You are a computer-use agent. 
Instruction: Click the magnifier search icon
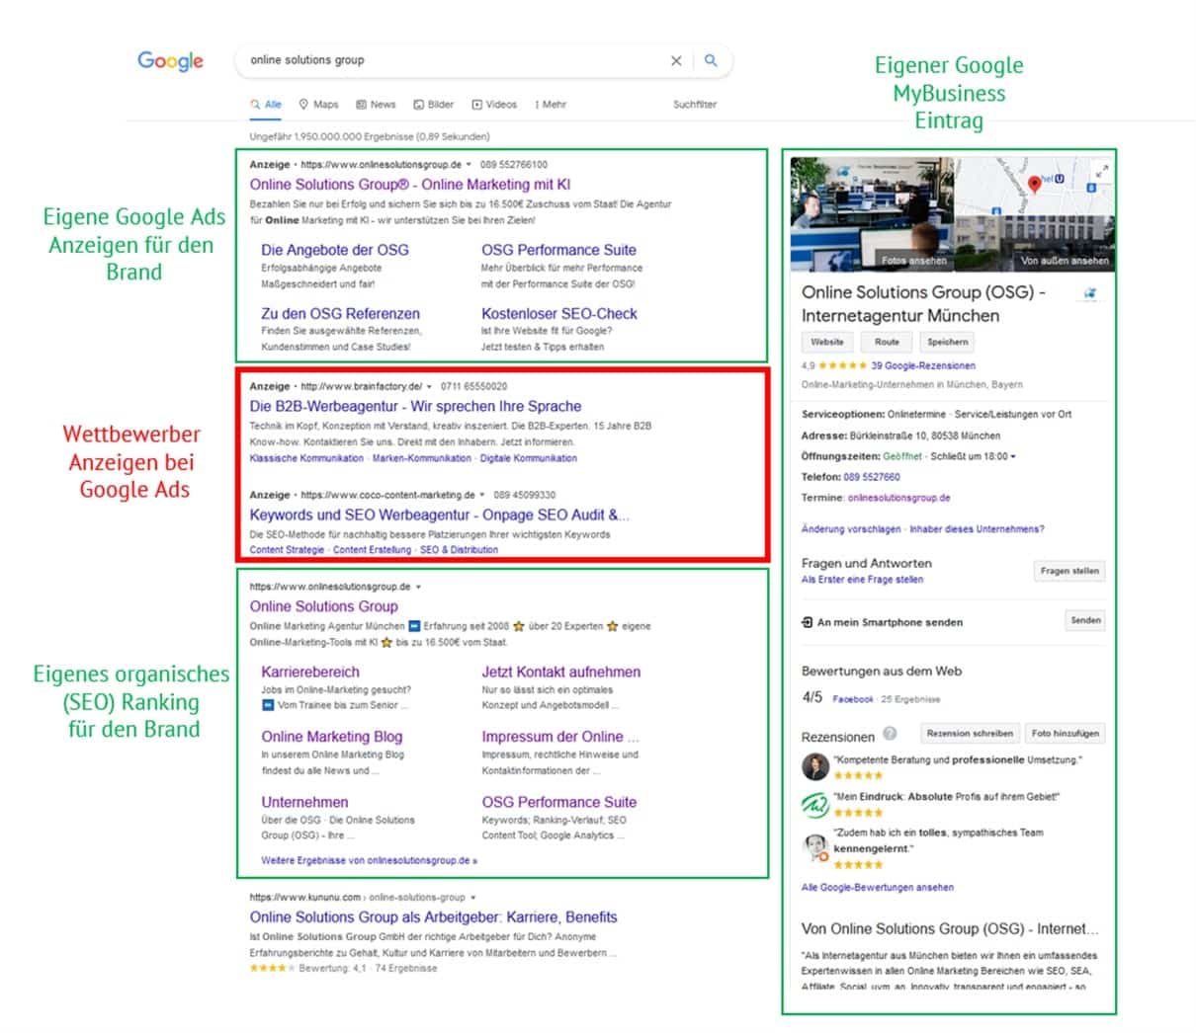pos(711,60)
